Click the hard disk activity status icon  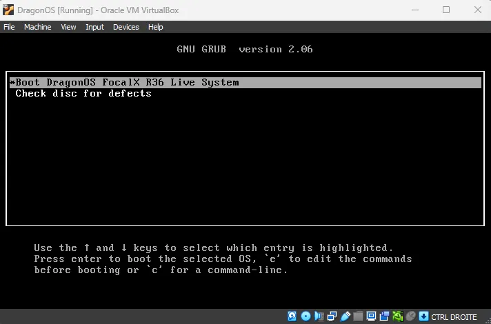coord(292,316)
